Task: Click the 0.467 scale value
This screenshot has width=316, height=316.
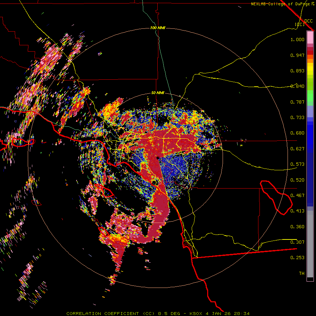Action: coord(297,196)
